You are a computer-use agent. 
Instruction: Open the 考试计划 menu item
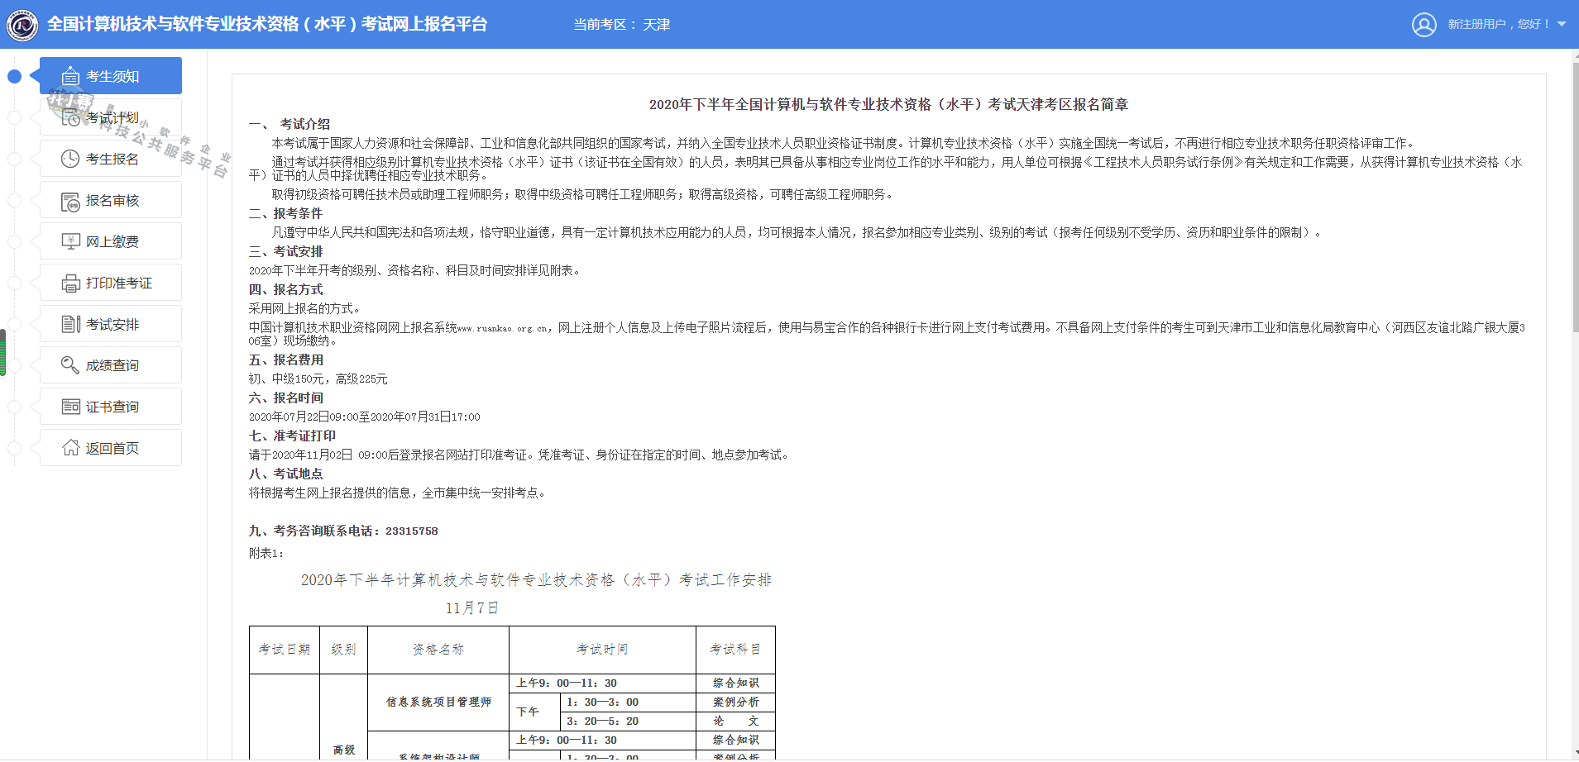(x=111, y=117)
